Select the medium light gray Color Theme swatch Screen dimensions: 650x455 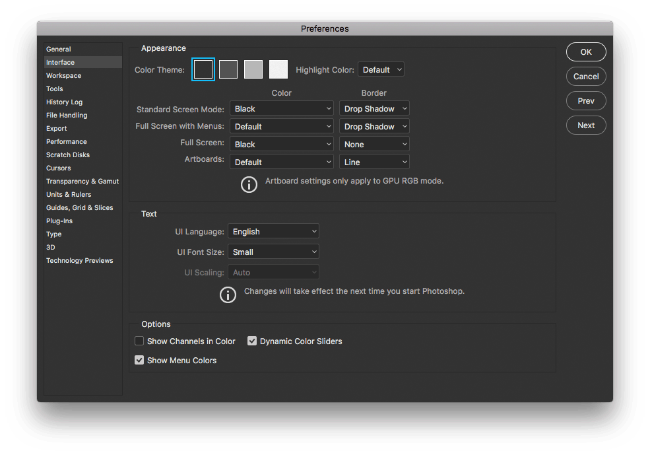(253, 69)
